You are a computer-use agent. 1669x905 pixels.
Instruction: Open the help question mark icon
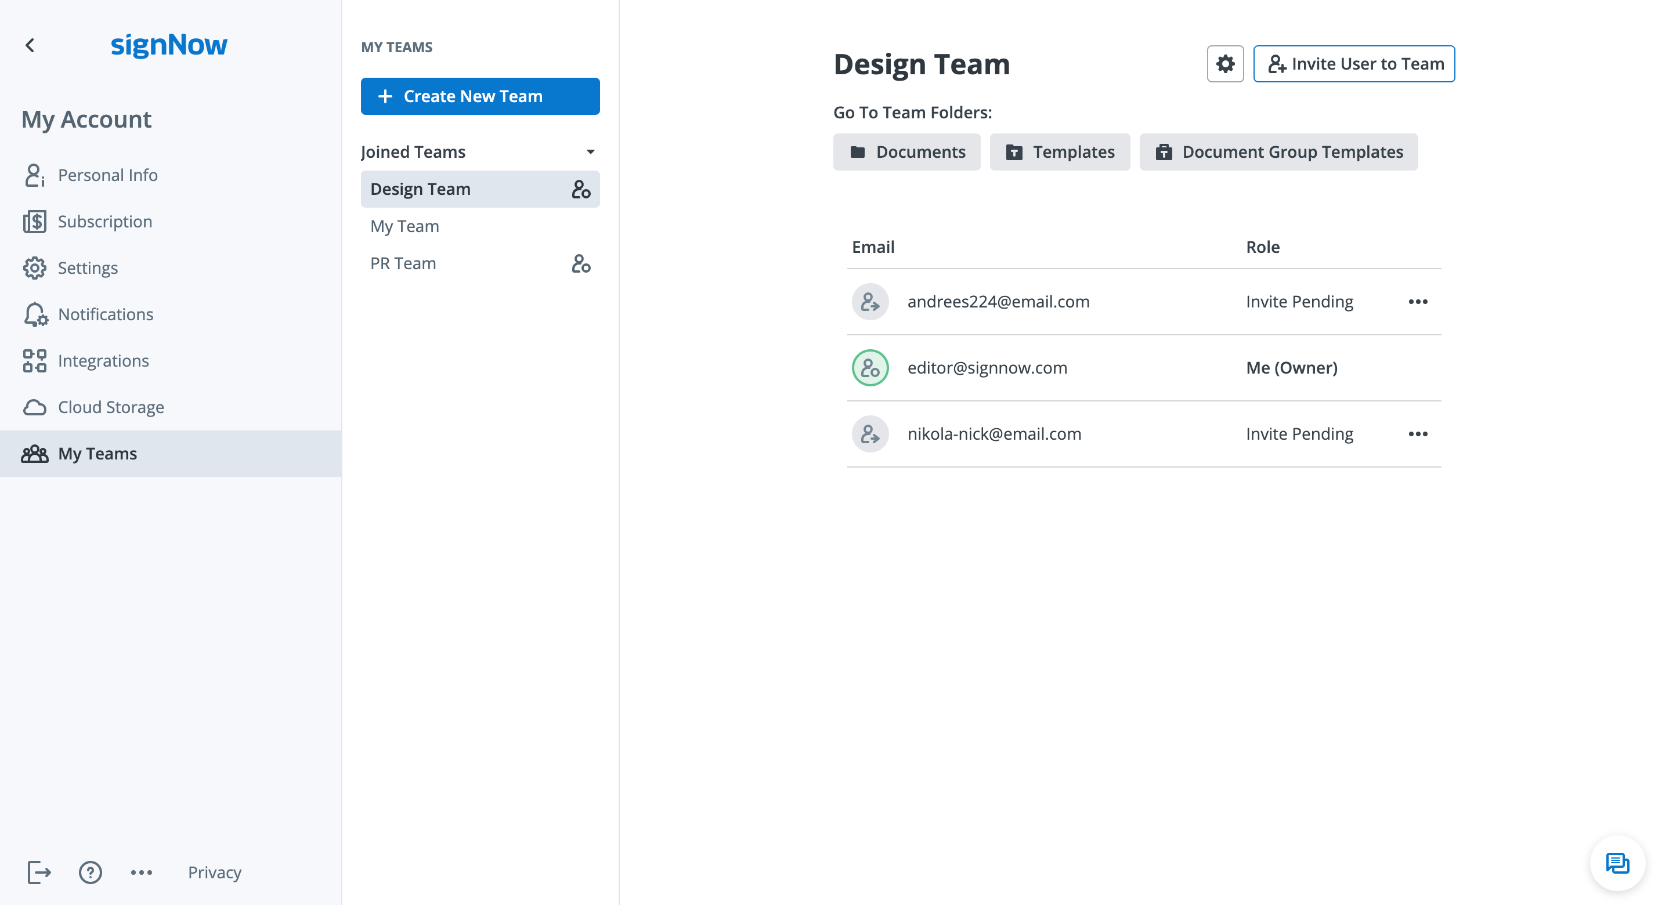point(90,872)
